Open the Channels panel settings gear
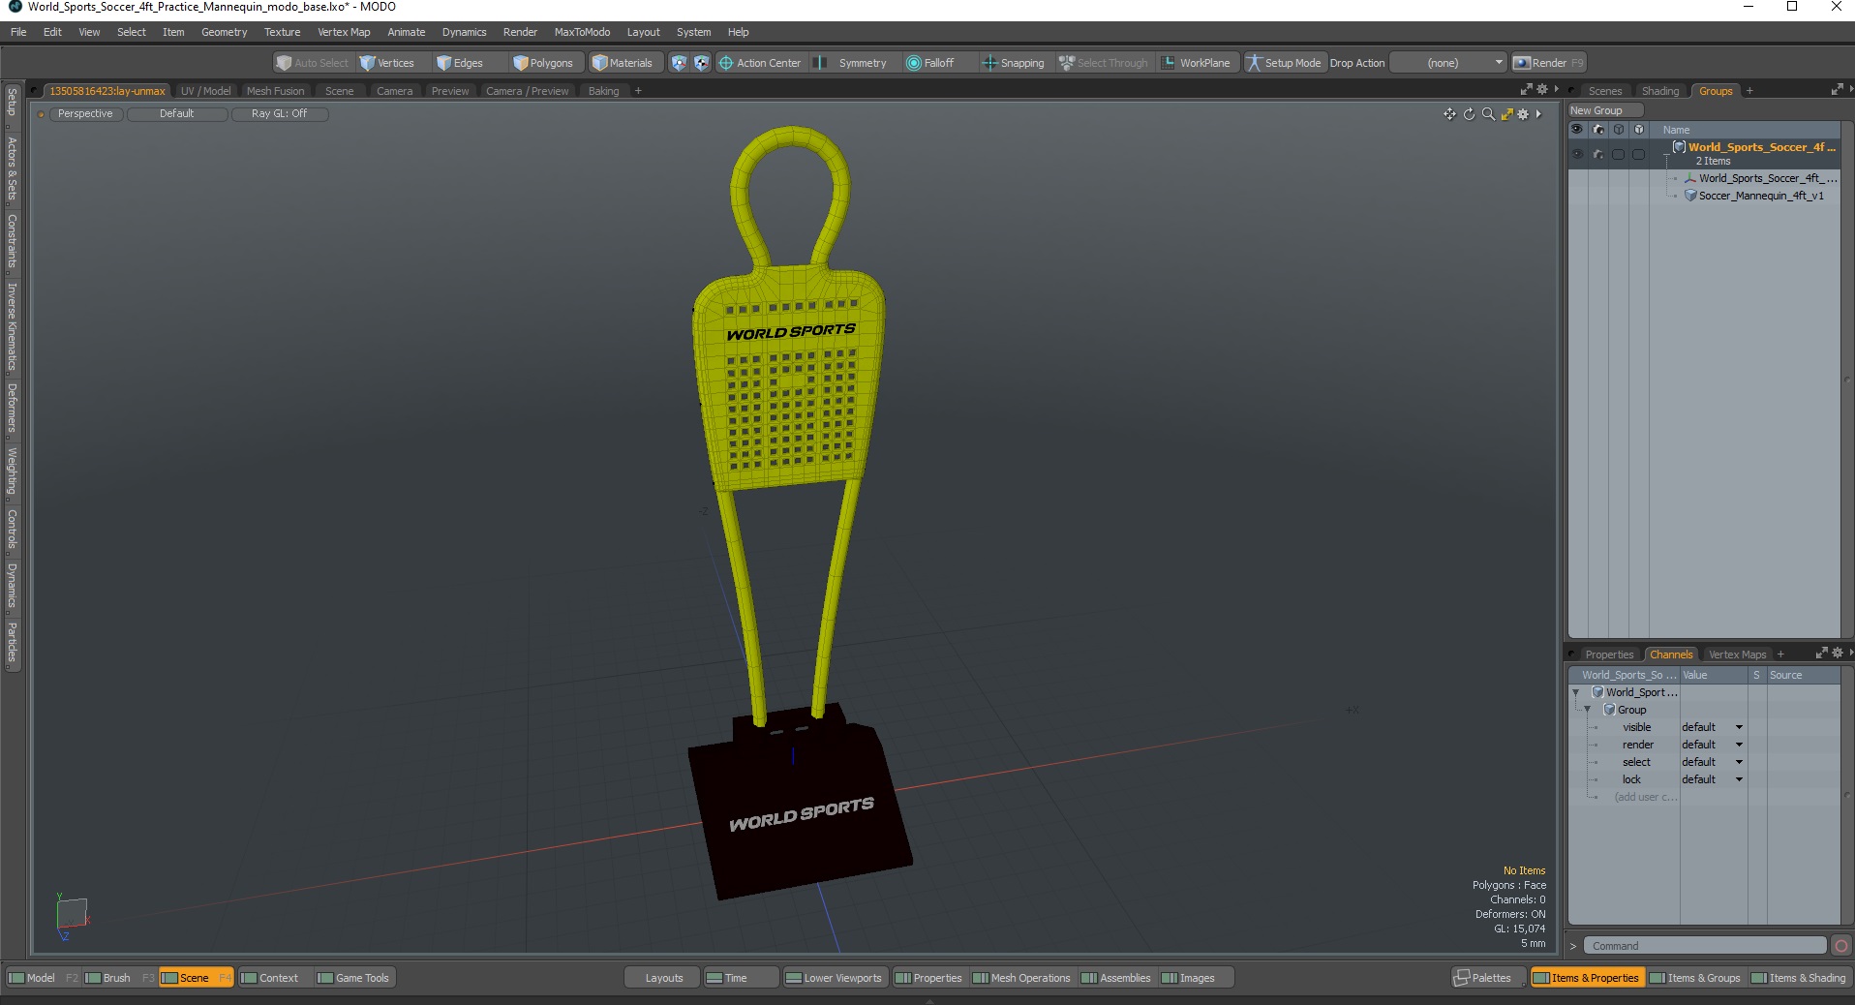This screenshot has width=1855, height=1005. [1838, 654]
